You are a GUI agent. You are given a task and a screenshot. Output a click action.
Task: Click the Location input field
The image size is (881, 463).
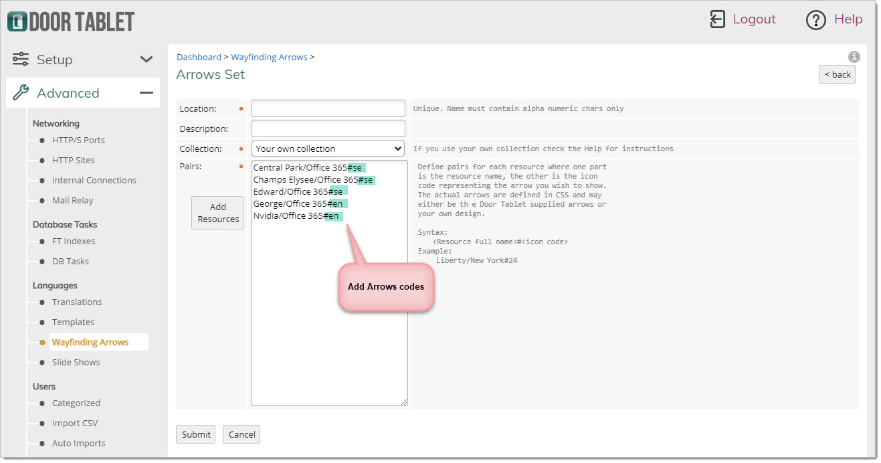328,108
